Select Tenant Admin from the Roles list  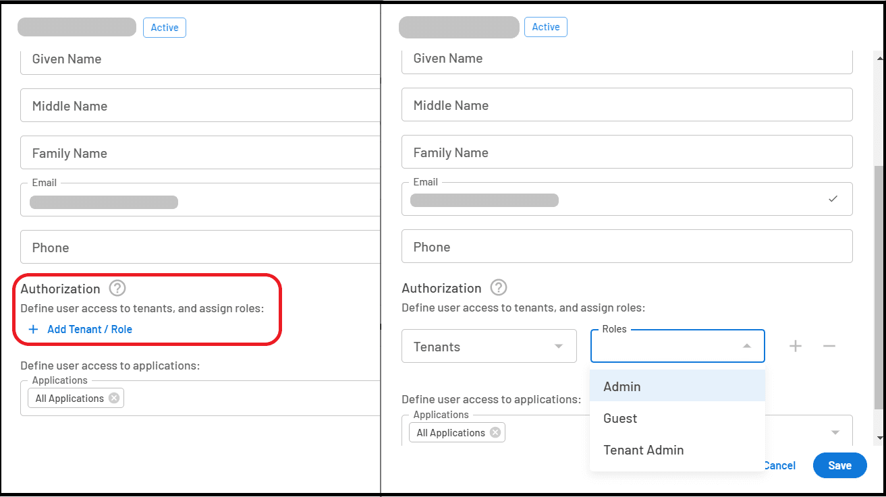pyautogui.click(x=643, y=450)
